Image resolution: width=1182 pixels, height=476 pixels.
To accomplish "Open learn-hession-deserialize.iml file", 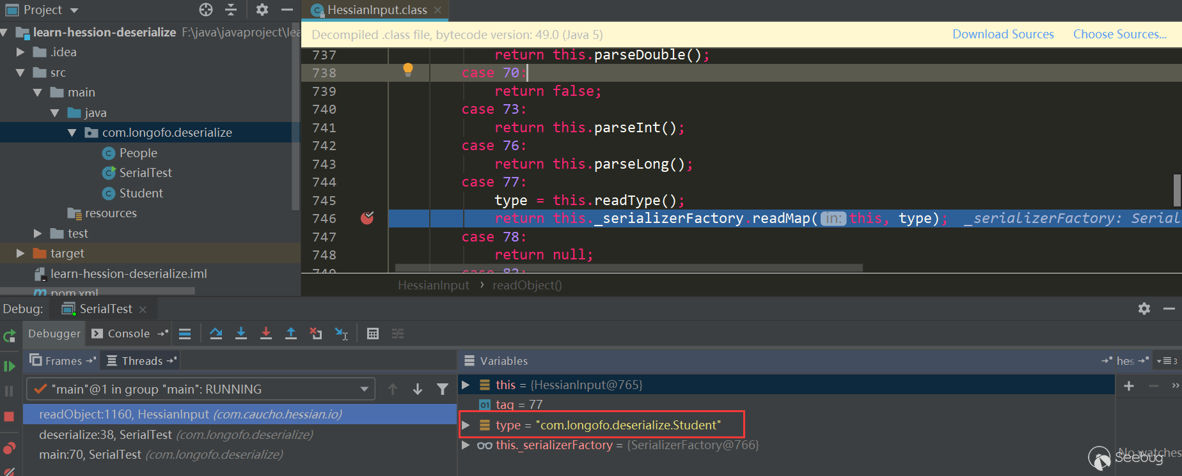I will (129, 273).
